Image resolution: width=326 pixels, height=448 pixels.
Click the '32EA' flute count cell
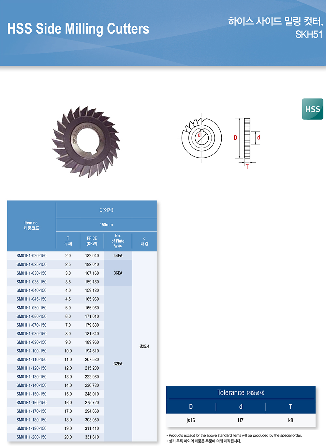point(118,364)
